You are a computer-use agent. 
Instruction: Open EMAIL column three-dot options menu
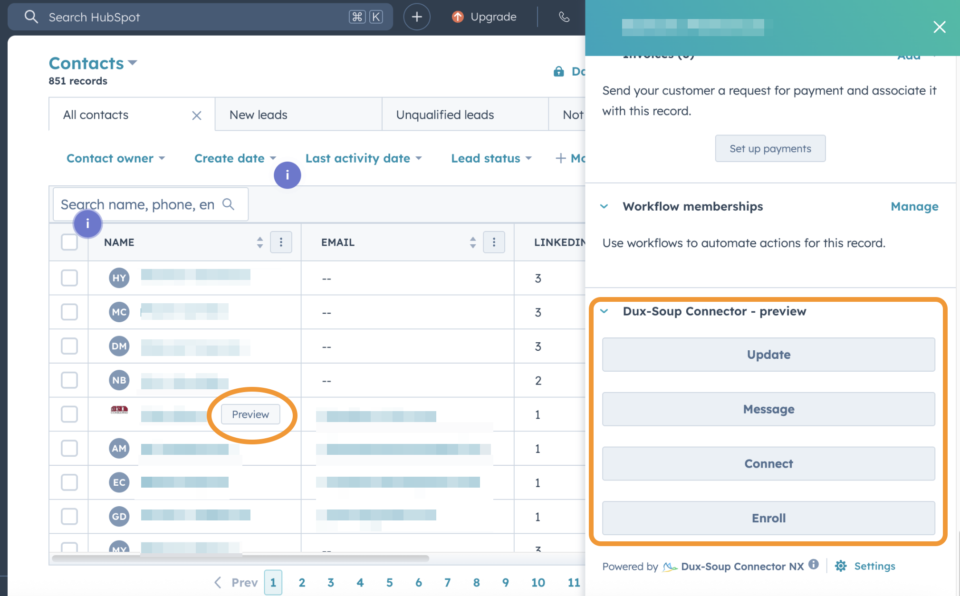coord(494,242)
